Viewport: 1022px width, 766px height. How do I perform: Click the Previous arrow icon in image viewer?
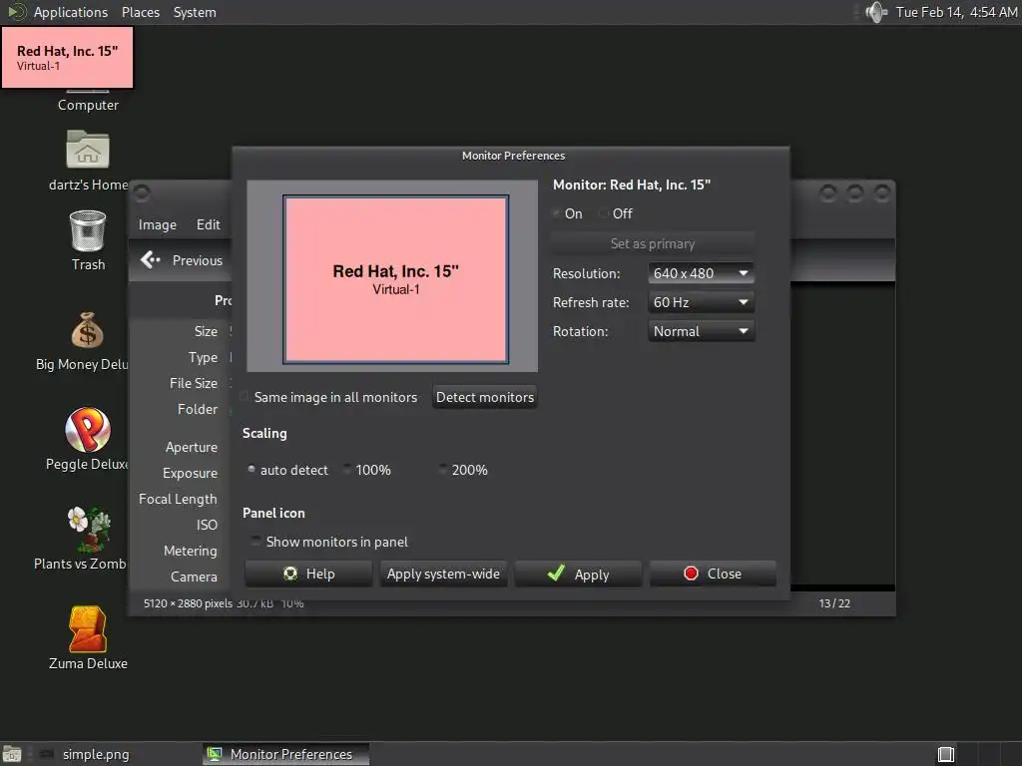tap(150, 260)
